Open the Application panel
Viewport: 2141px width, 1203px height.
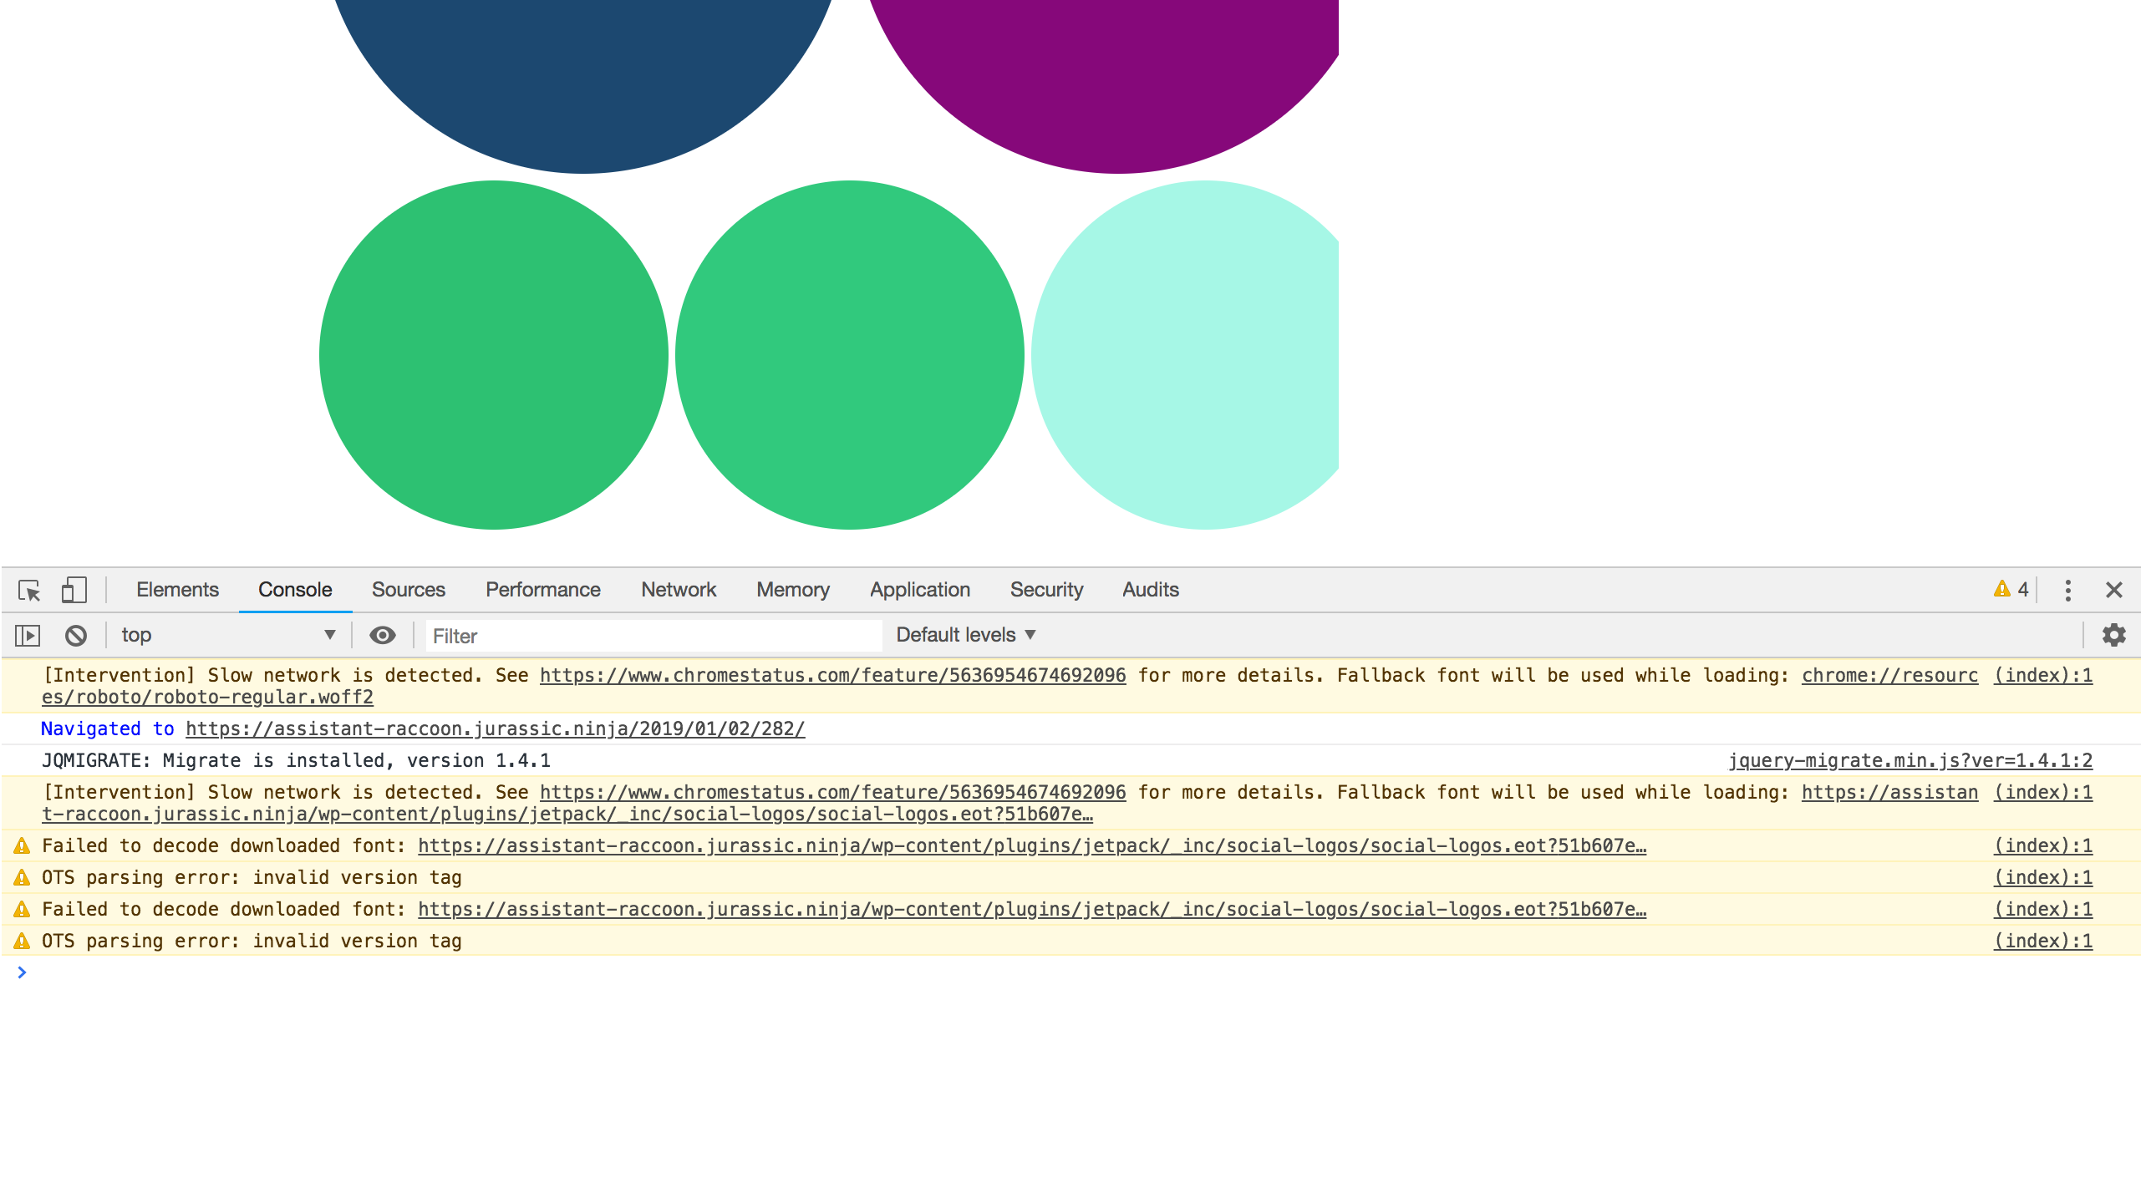point(919,590)
